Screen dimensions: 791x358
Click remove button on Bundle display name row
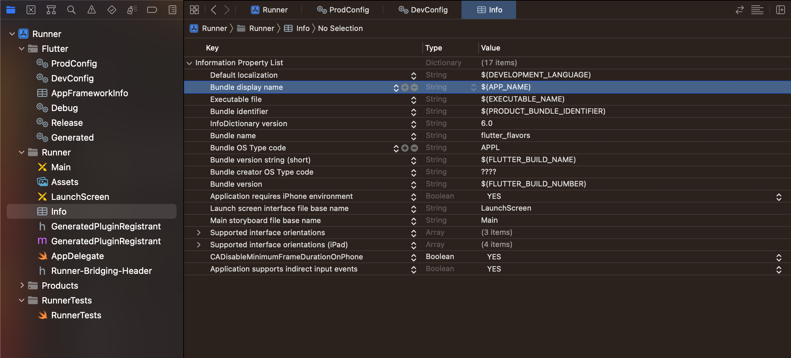coord(414,87)
